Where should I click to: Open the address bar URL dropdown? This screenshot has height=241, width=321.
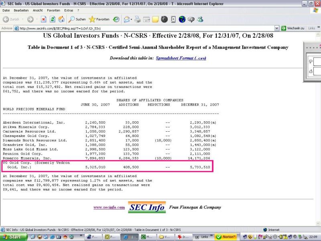[276, 28]
